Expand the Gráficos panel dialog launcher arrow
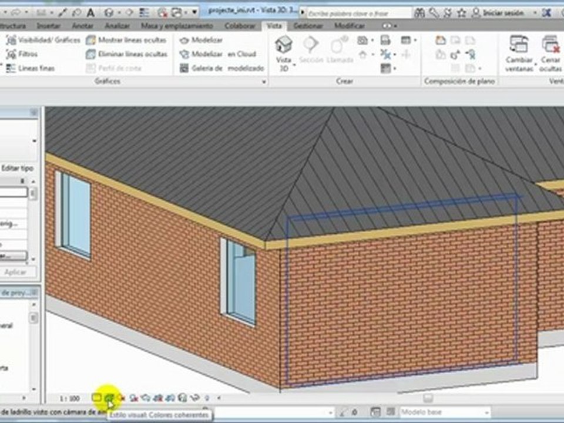Screen dimensions: 564x423 (264, 82)
